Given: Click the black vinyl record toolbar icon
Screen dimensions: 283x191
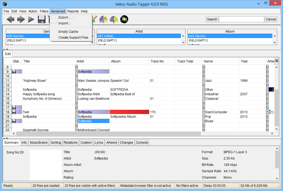Looking at the screenshot, I should click(124, 19).
